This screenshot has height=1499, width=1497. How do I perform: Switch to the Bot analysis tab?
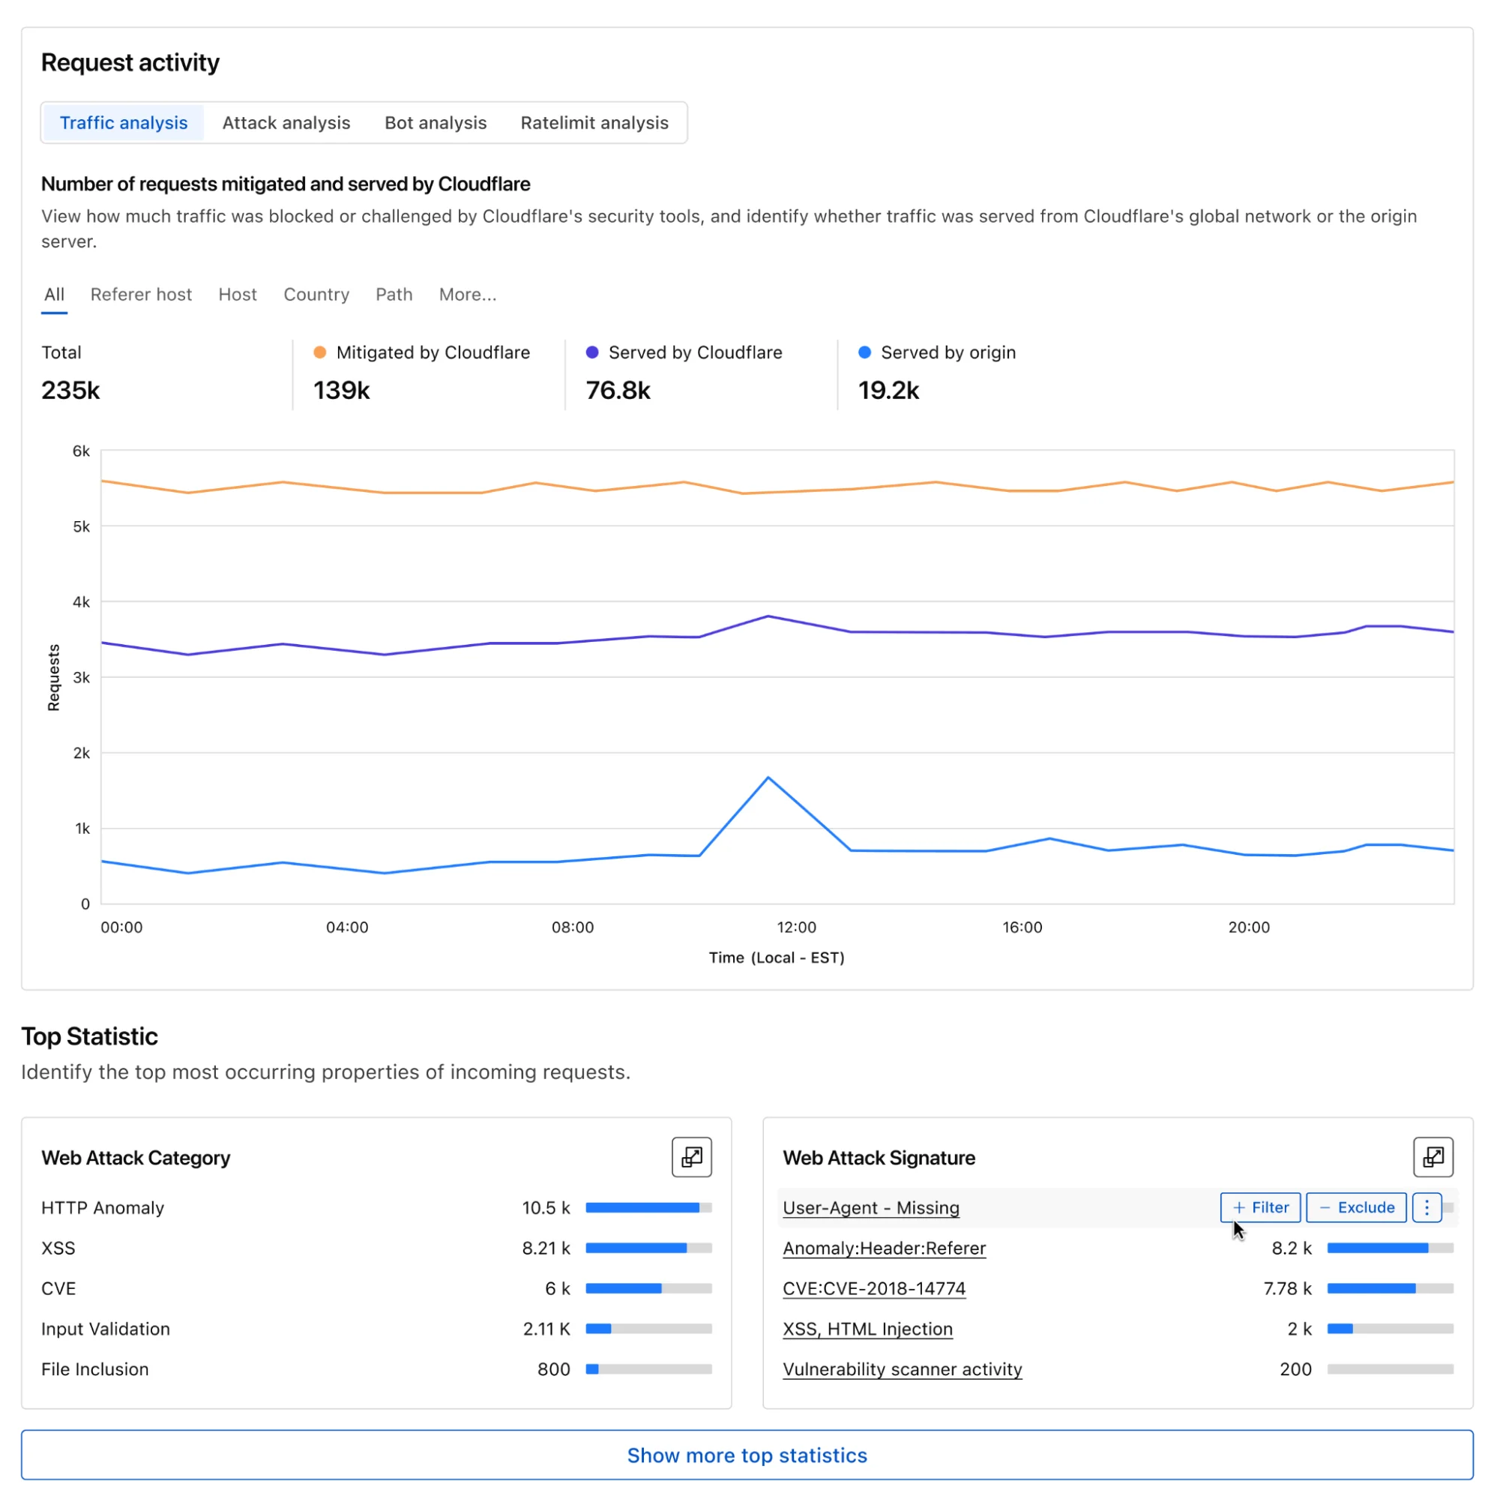(435, 122)
